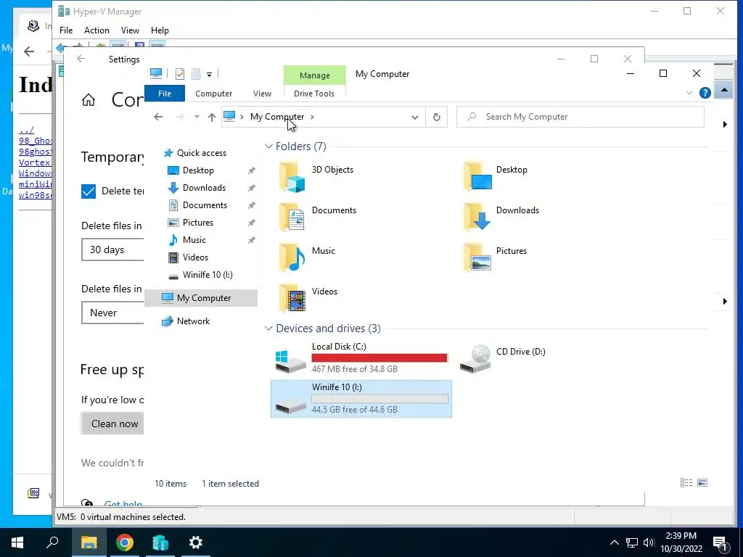Screen dimensions: 743x557
Task: Switch to the View ribbon tab
Action: pos(262,94)
